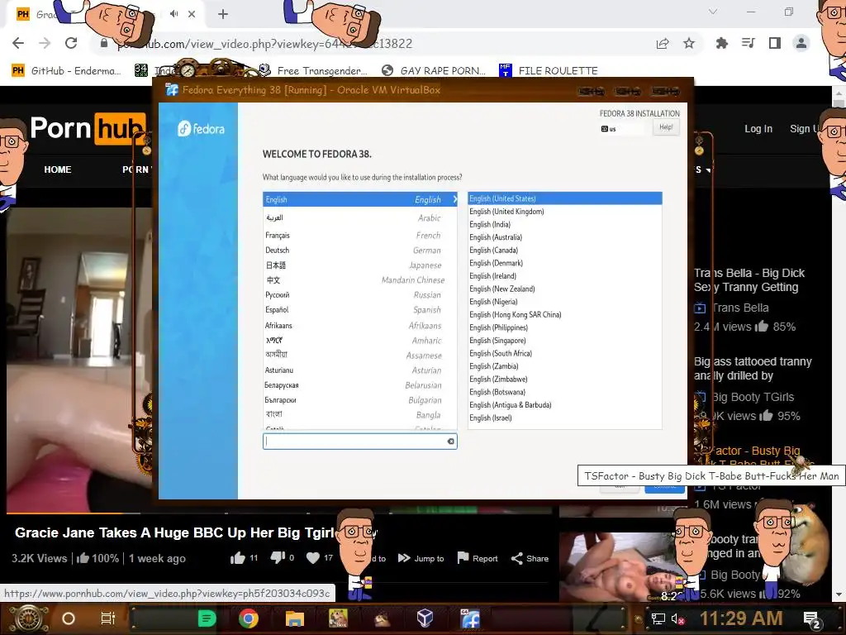The image size is (846, 635).
Task: Open the Chrome profile avatar menu
Action: pyautogui.click(x=801, y=43)
